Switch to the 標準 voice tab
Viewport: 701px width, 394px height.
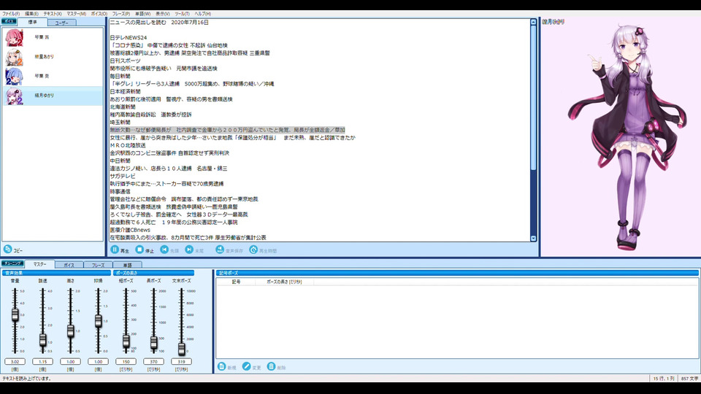click(33, 22)
